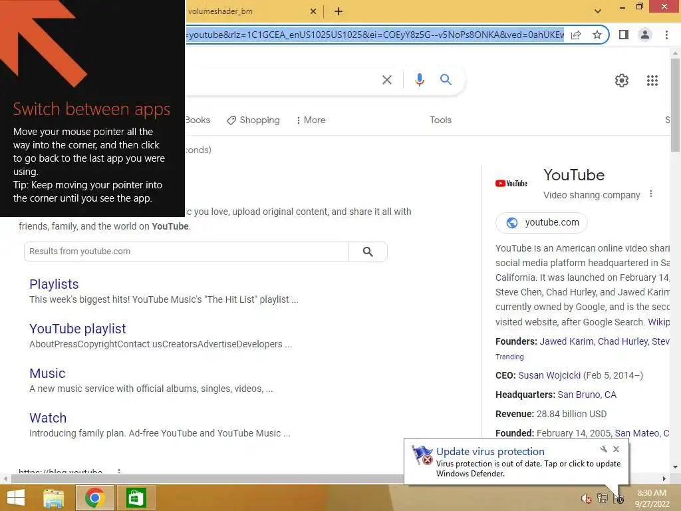This screenshot has width=681, height=511.
Task: Toggle the Chrome side panel
Action: pos(624,35)
